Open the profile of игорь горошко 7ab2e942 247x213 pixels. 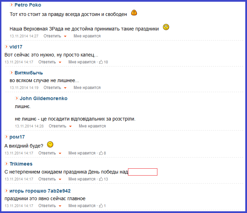click(x=40, y=191)
